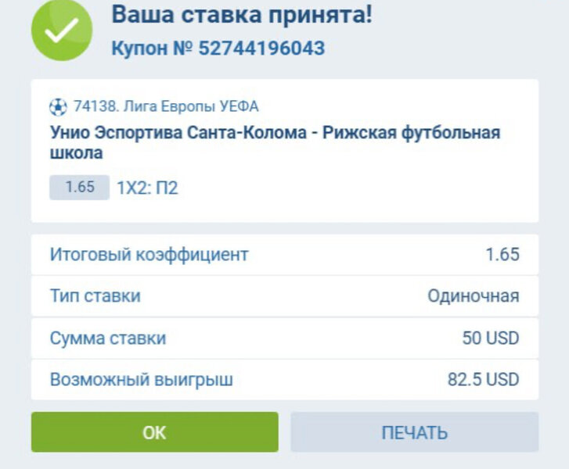The image size is (569, 469).
Task: Click the Возможный выигрыш row label
Action: click(142, 380)
